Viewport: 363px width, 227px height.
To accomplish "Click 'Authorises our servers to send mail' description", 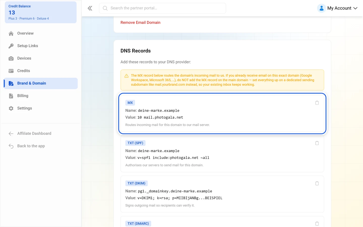I will (164, 165).
